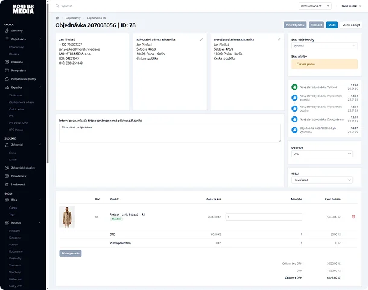
Task: Edit the delivery address with pencil icon
Action: click(279, 39)
